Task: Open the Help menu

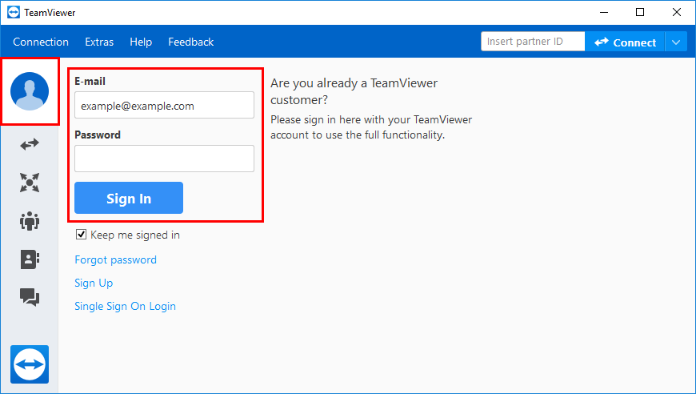Action: click(x=141, y=42)
